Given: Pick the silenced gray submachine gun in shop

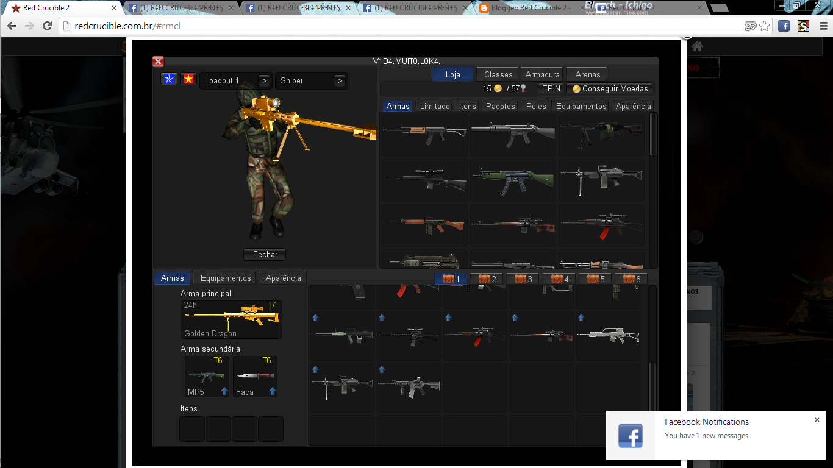Looking at the screenshot, I should [x=513, y=135].
